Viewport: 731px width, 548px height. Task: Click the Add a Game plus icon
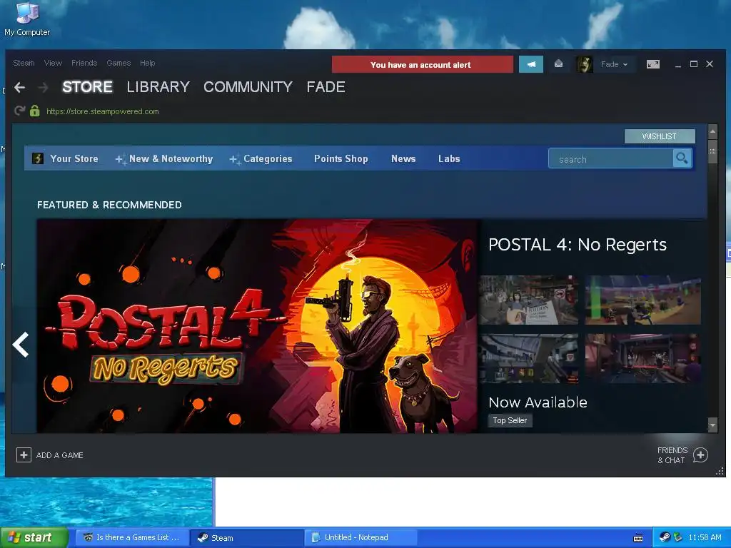click(24, 455)
